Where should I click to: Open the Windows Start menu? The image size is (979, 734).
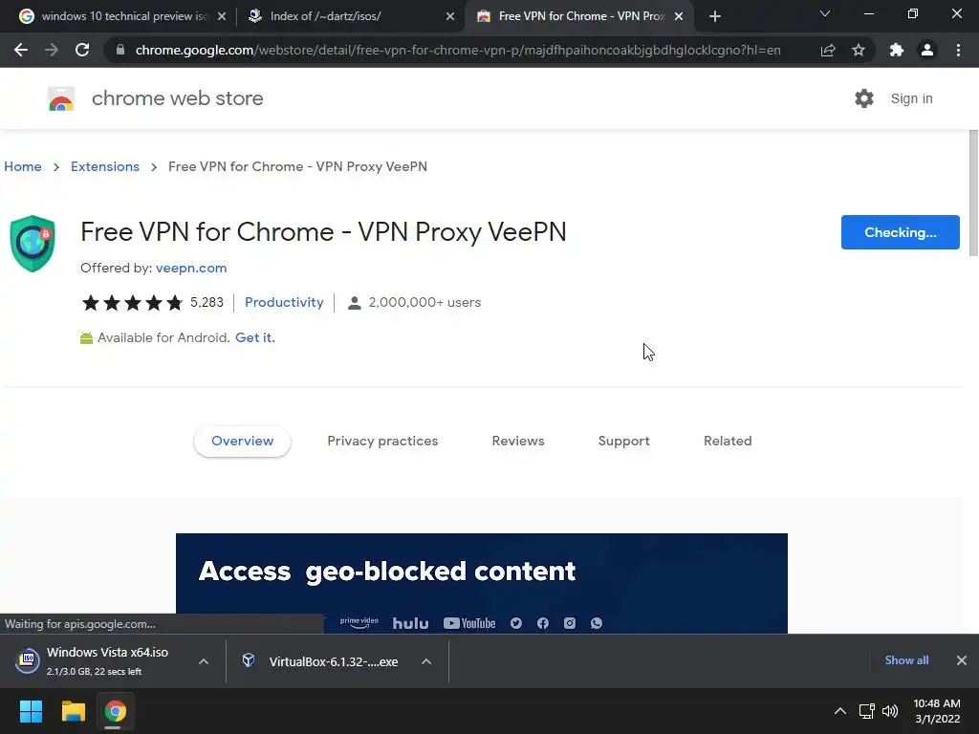pos(31,711)
